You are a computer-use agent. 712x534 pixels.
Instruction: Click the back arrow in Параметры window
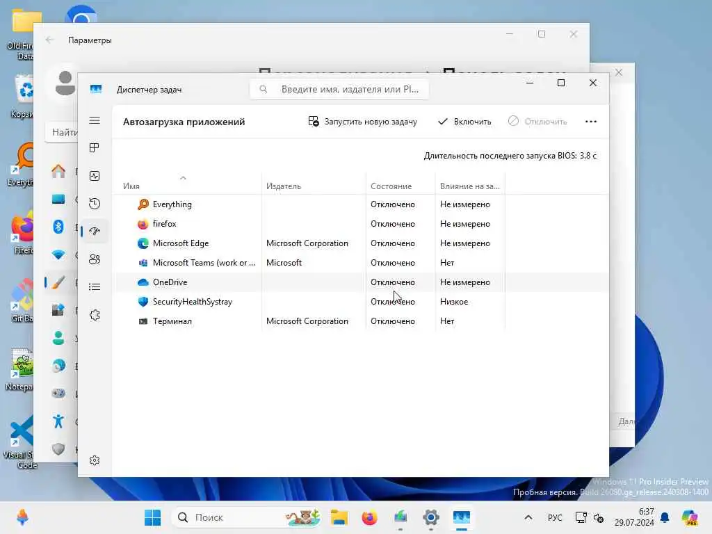49,40
